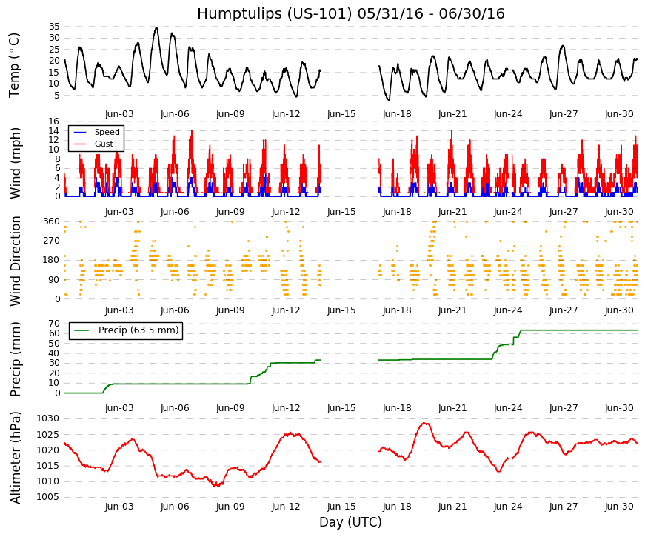This screenshot has width=645, height=537.
Task: Select the Precip (63.5 mm) legend label
Action: 138,330
